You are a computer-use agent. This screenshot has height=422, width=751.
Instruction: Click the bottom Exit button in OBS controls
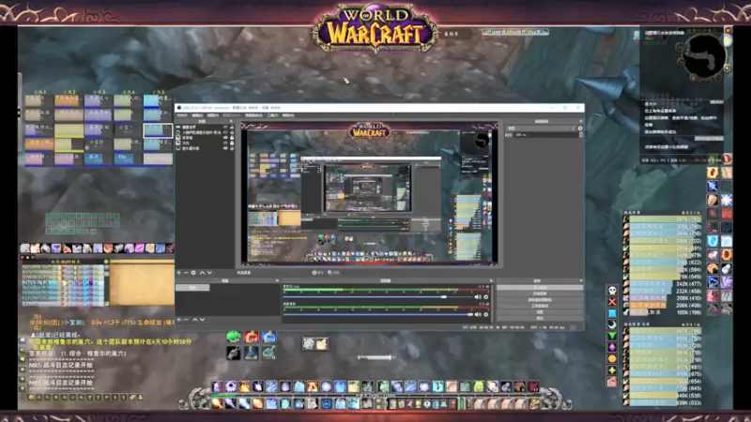coord(540,318)
